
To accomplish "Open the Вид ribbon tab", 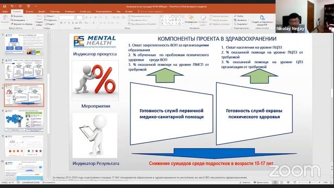I will [x=118, y=11].
